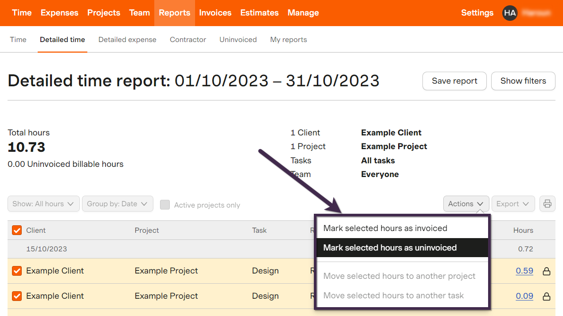563x316 pixels.
Task: Uncheck the second Example Client row checkbox
Action: click(x=17, y=296)
